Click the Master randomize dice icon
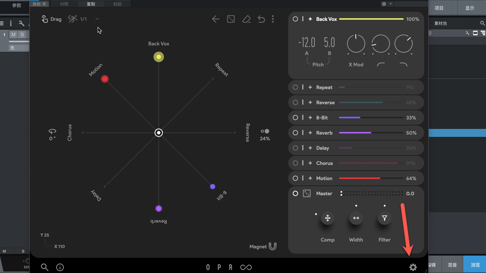Screen dimensions: 486x273 tap(307, 193)
